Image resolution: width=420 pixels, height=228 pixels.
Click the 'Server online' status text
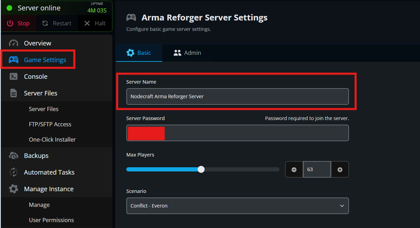coord(39,8)
